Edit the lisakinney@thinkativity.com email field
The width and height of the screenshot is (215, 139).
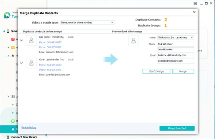176,55
